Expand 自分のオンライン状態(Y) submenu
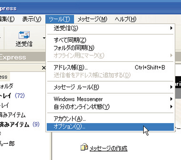181x160 pixels. (x=110, y=107)
